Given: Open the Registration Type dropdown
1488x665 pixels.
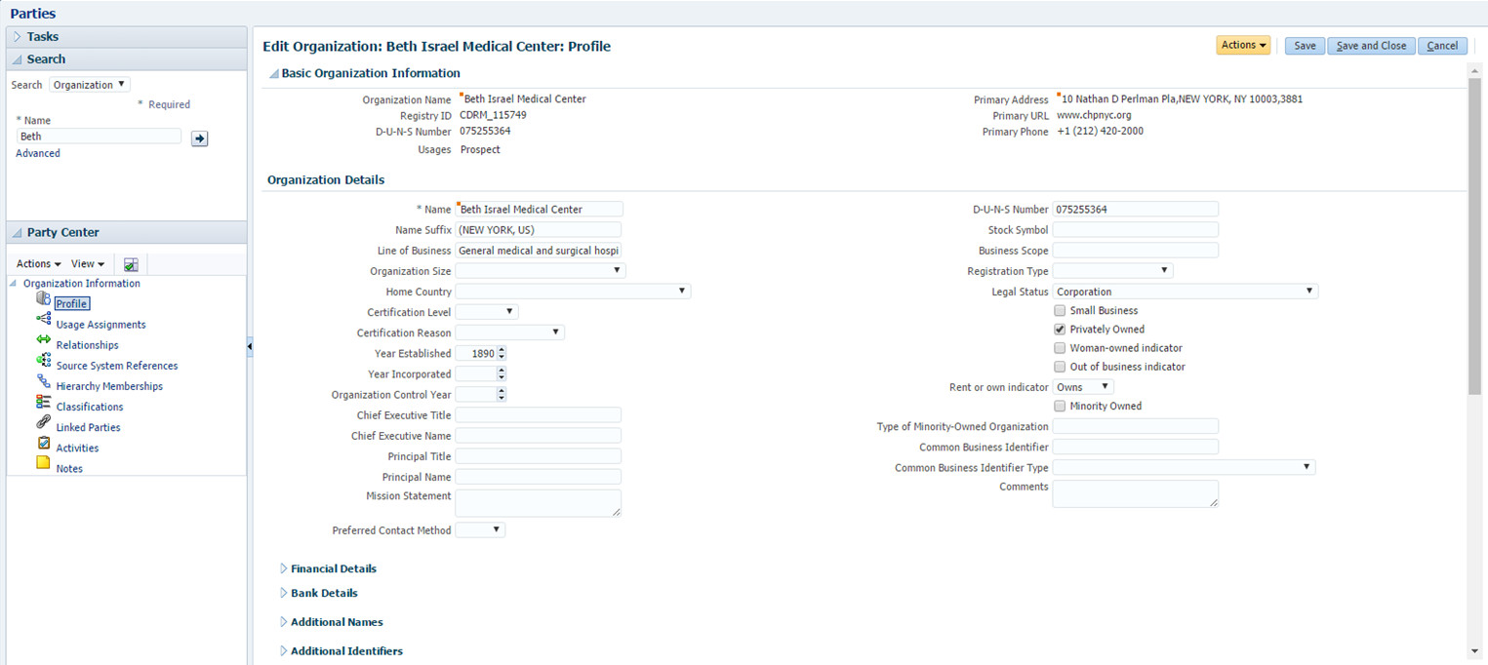Looking at the screenshot, I should tap(1112, 270).
